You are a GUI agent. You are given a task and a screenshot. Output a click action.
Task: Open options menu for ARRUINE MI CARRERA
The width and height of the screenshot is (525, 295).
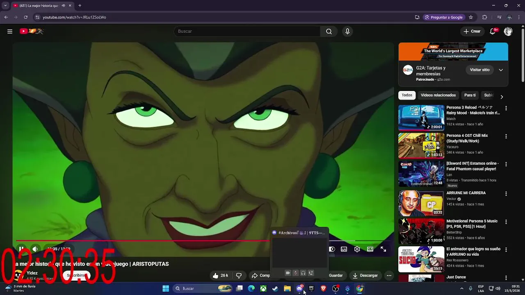tap(506, 193)
